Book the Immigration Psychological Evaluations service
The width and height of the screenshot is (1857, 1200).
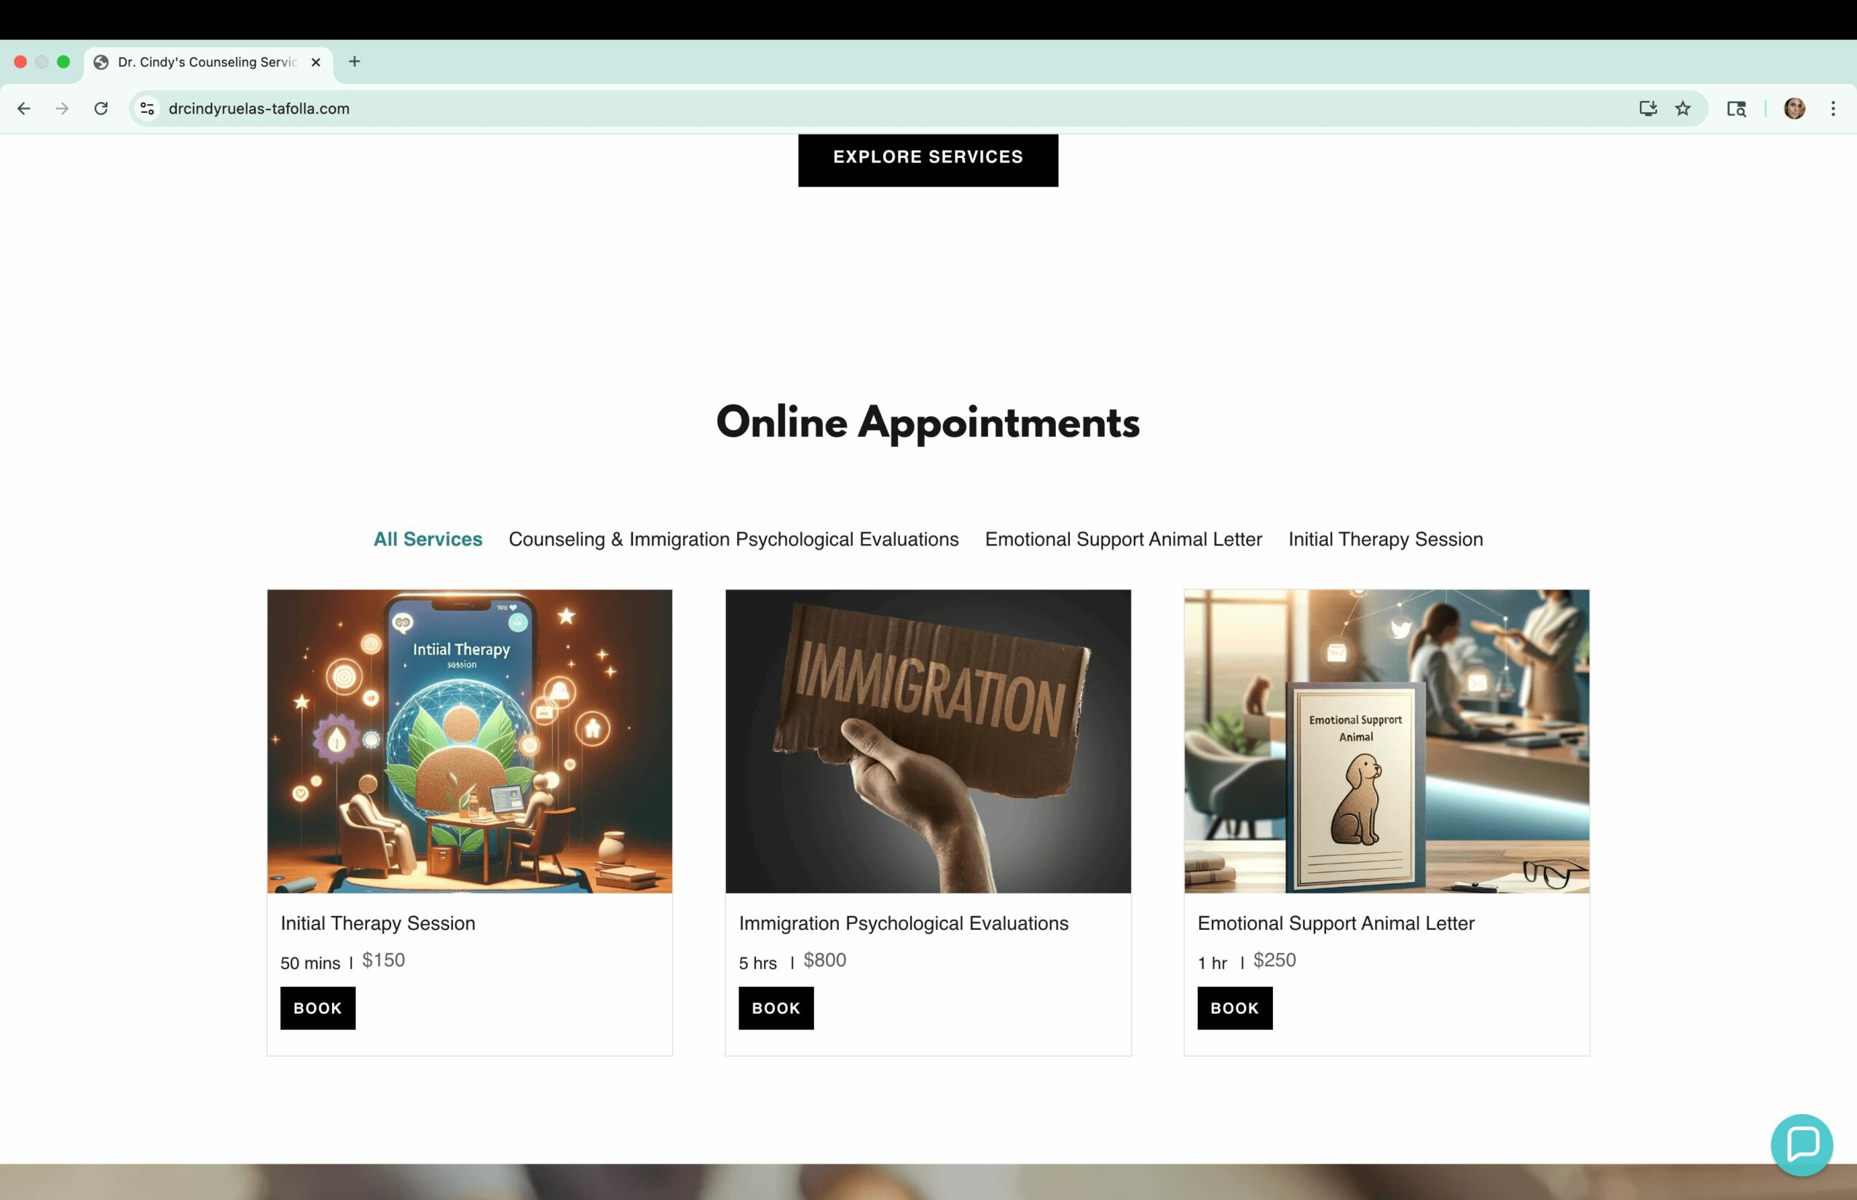coord(776,1008)
